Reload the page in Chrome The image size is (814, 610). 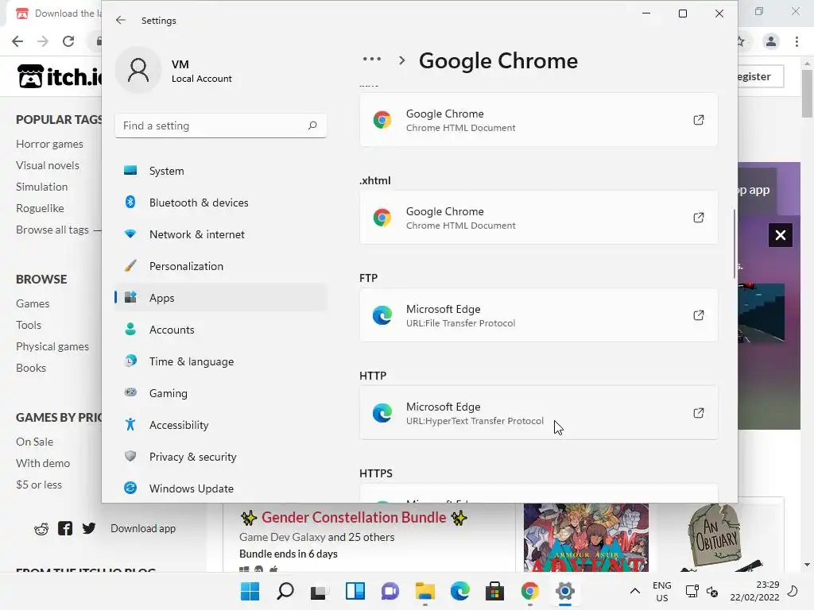click(68, 41)
